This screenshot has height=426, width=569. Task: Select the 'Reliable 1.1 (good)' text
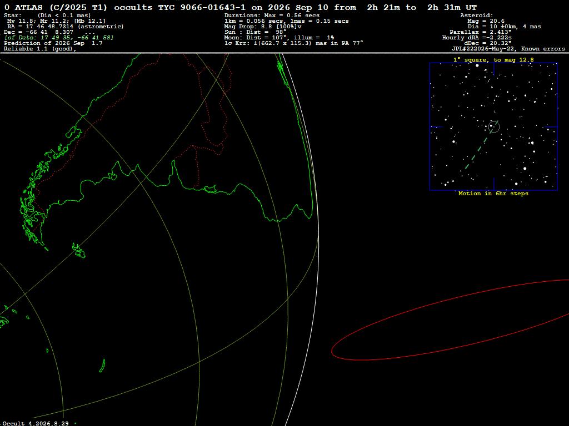40,49
